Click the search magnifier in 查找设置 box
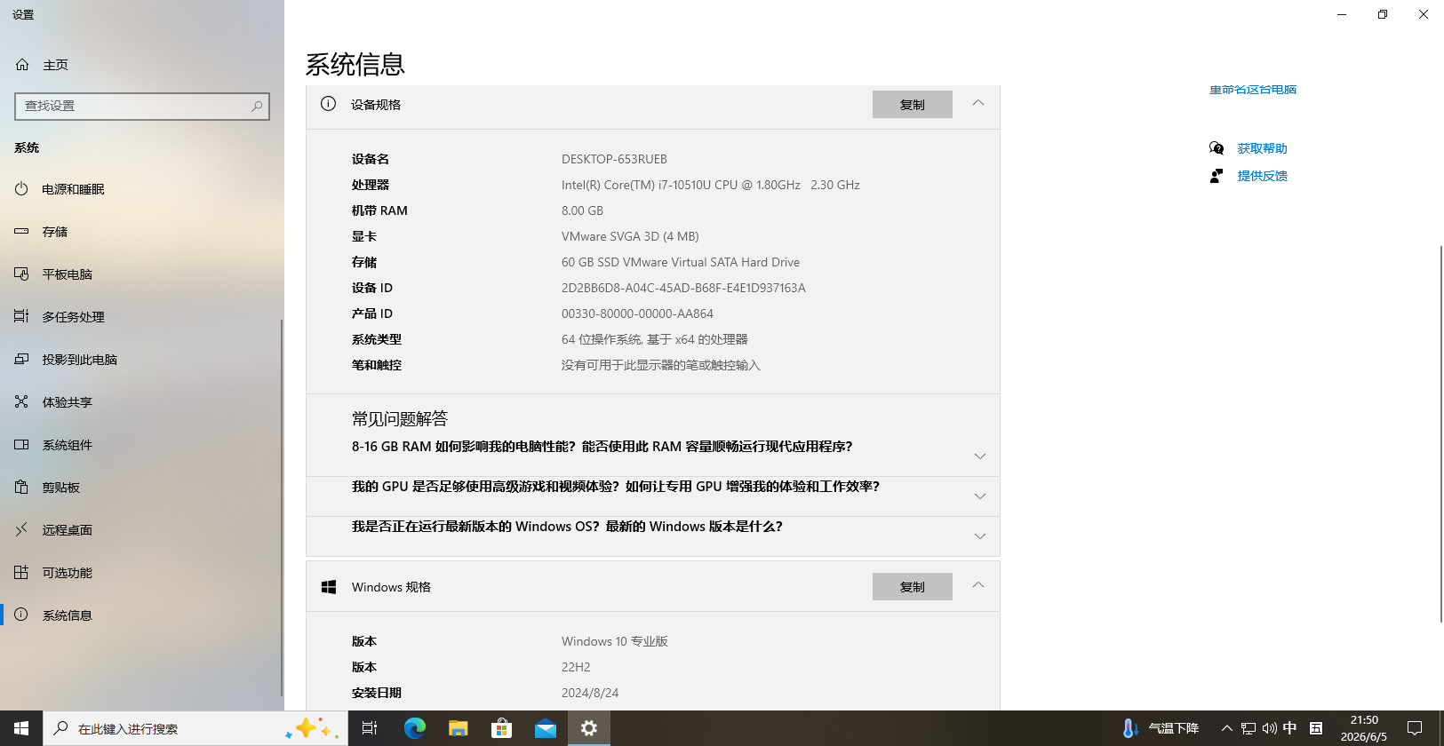 pos(257,107)
